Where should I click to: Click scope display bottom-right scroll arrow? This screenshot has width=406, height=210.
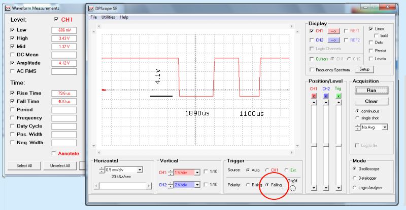click(292, 153)
